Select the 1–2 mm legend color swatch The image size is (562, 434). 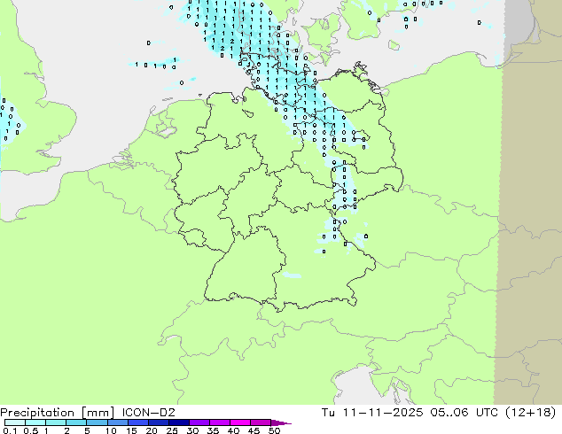(56, 422)
